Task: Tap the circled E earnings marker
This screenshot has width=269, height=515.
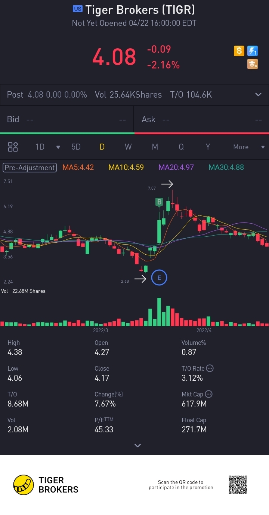Action: (x=159, y=278)
